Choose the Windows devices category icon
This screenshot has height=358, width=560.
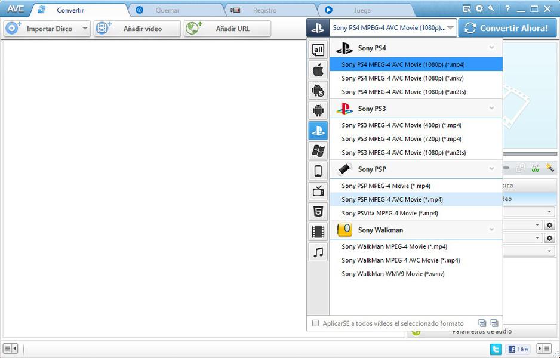[x=318, y=151]
